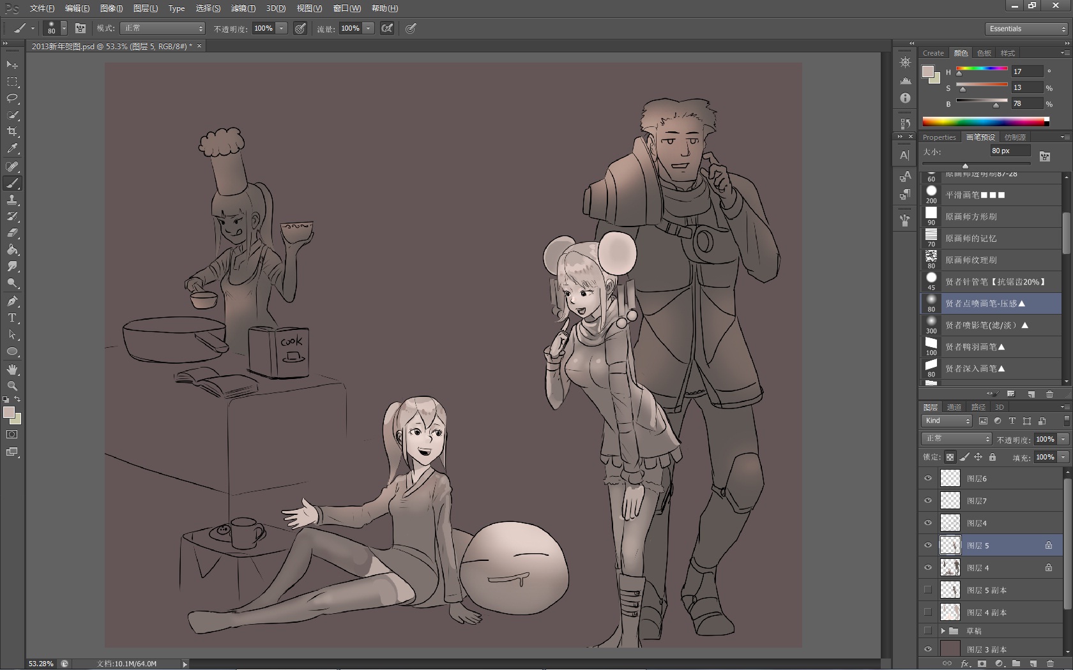1073x670 pixels.
Task: Toggle Quick Mask mode icon
Action: tap(12, 435)
